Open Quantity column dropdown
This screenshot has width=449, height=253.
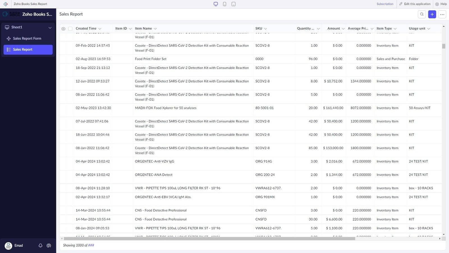318,29
